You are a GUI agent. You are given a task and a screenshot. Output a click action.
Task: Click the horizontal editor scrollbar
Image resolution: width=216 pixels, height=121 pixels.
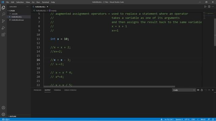click(109, 87)
